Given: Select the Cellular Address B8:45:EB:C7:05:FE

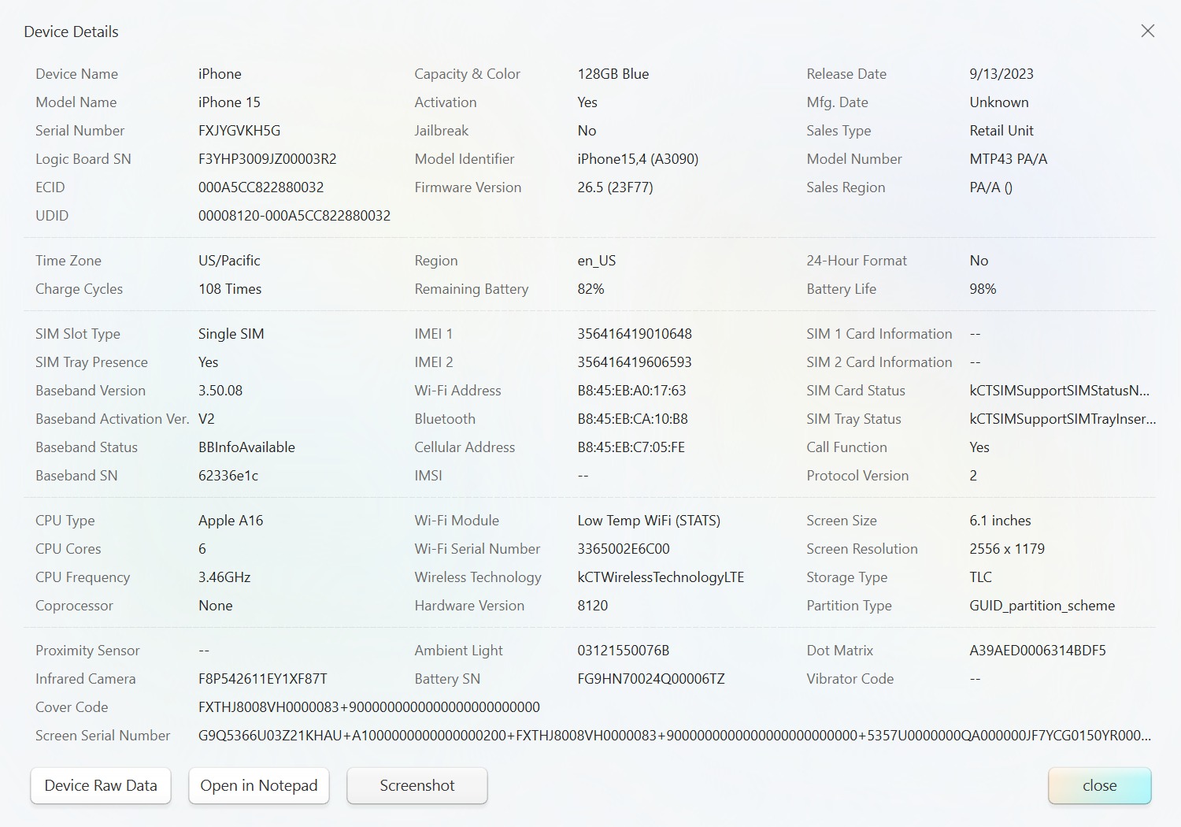Looking at the screenshot, I should (631, 447).
